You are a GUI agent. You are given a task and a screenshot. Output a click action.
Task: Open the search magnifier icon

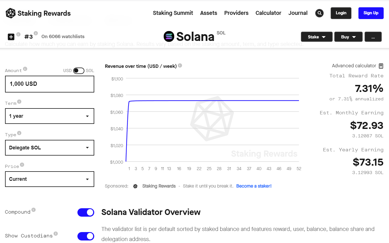[319, 13]
